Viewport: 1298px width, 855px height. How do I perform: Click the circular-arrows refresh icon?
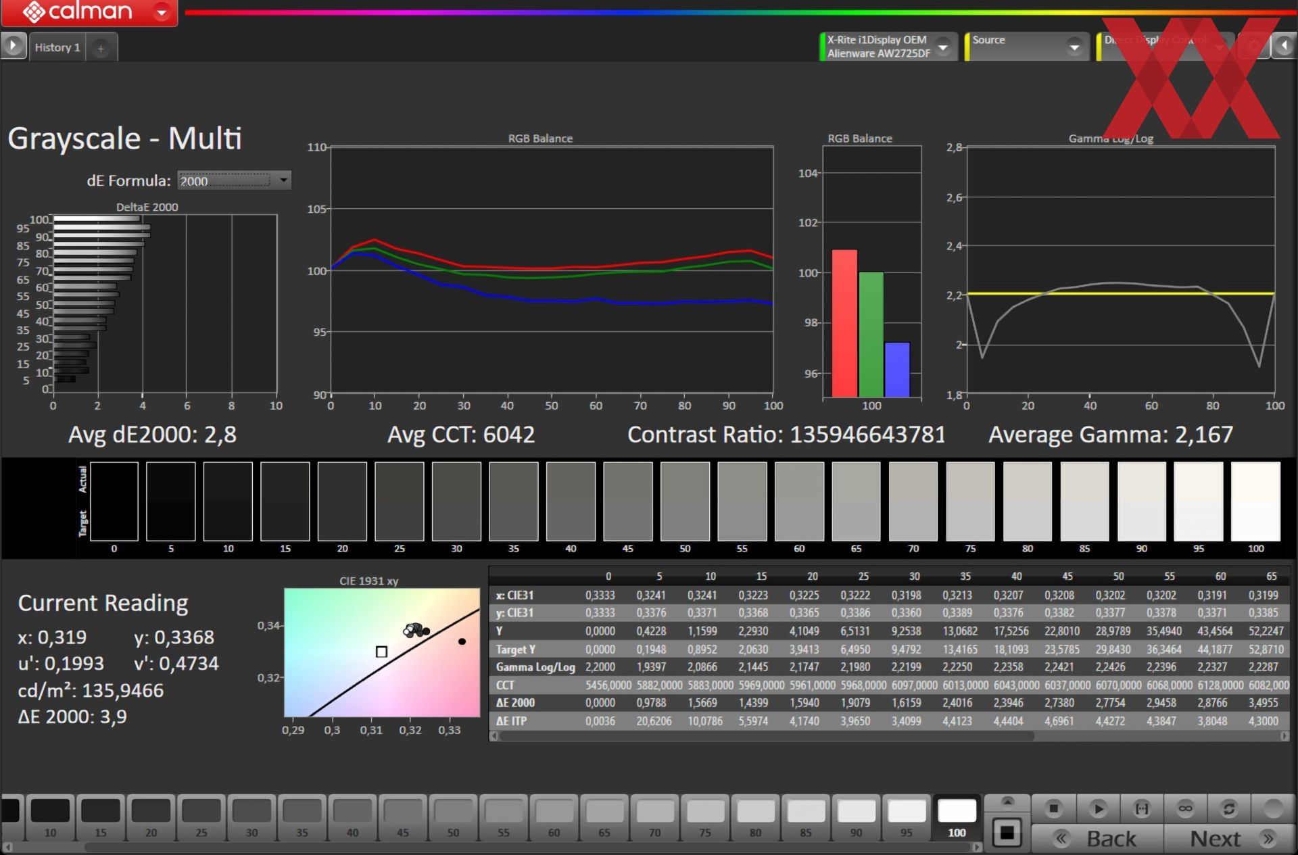pyautogui.click(x=1229, y=808)
